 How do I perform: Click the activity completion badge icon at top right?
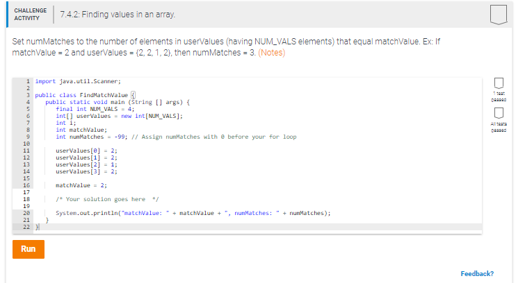coord(499,15)
